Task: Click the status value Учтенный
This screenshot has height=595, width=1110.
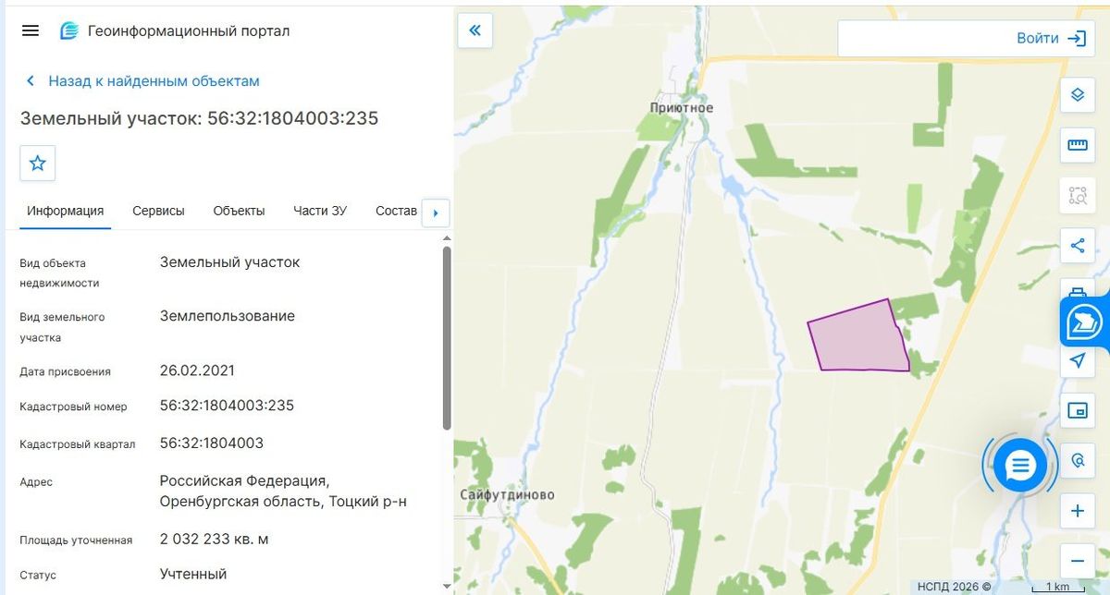Action: pyautogui.click(x=193, y=574)
